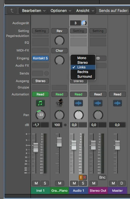This screenshot has width=130, height=199.
Task: Click the grand piano icon on Gra...Piano channel
Action: pyautogui.click(x=59, y=103)
